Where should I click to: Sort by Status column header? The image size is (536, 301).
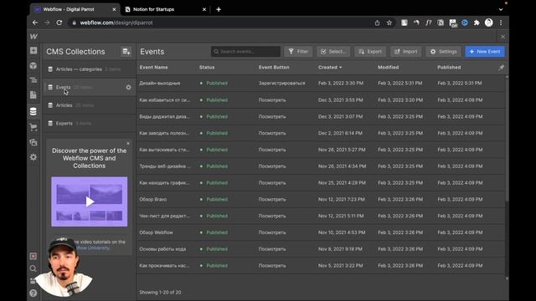207,68
